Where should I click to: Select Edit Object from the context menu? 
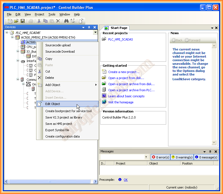pyautogui.click(x=52, y=104)
